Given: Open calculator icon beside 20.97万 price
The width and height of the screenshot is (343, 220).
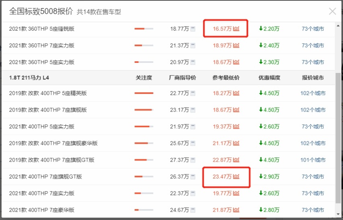Looking at the screenshot, I should tap(193, 62).
